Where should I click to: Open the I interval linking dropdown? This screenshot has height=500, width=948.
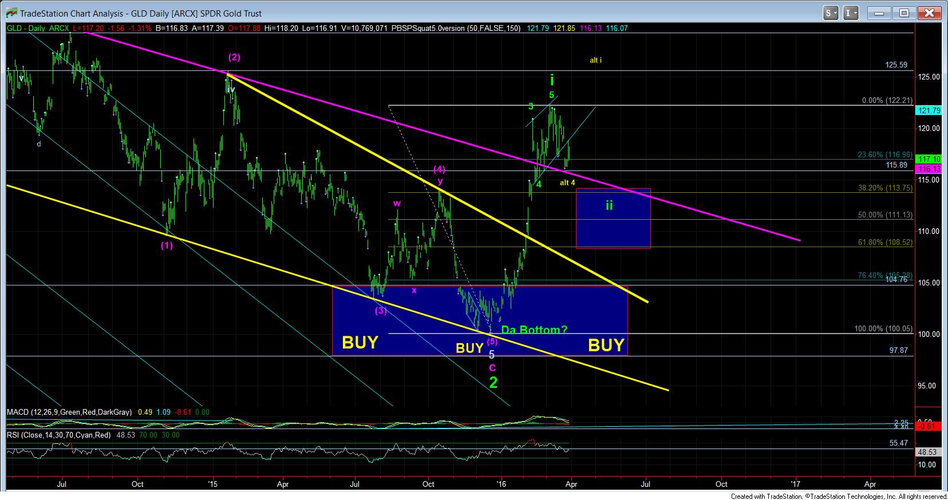tap(851, 13)
